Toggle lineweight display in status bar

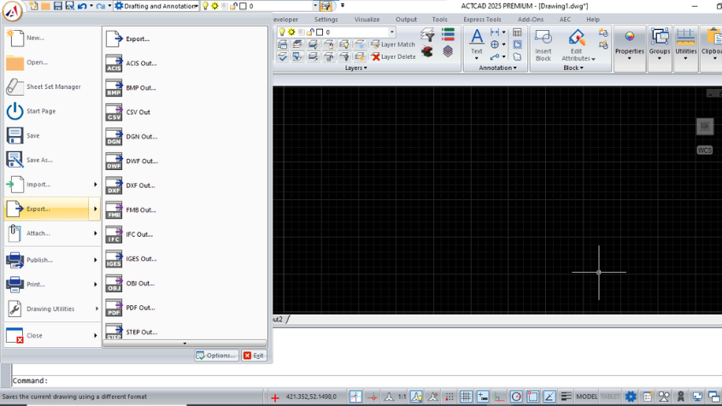tap(566, 397)
